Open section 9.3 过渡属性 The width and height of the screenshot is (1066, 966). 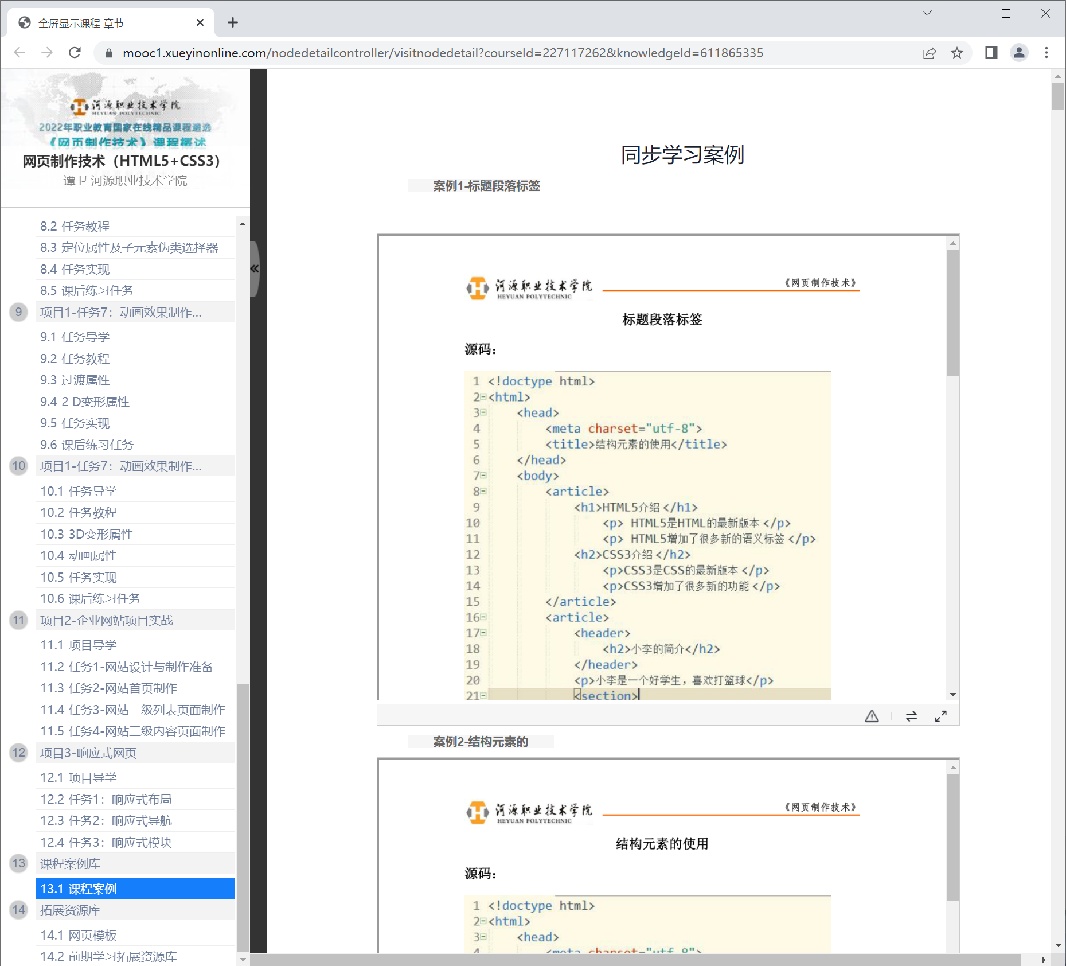[75, 380]
